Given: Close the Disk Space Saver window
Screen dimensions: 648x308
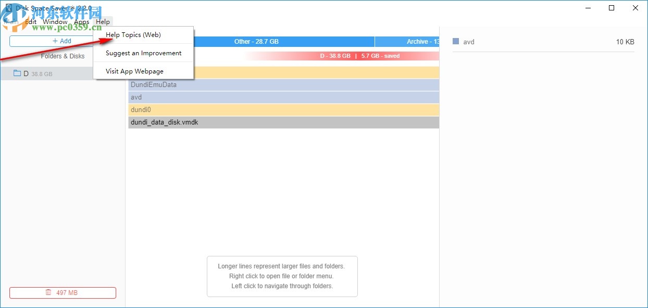Looking at the screenshot, I should point(635,8).
